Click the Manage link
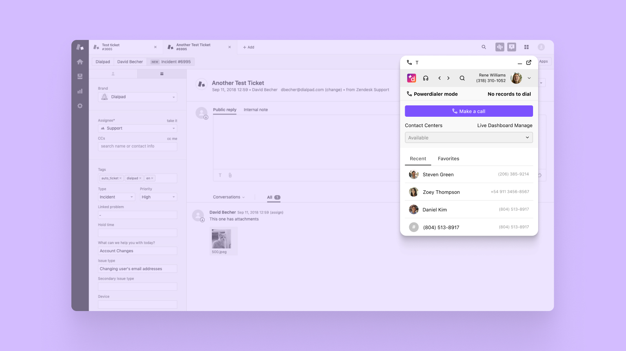Image resolution: width=626 pixels, height=351 pixels. [524, 125]
